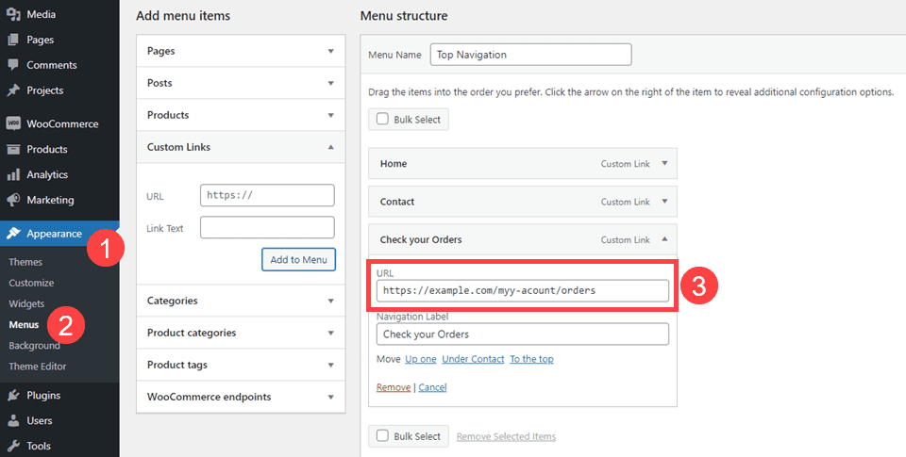Expand the Products accordion section

(x=241, y=115)
